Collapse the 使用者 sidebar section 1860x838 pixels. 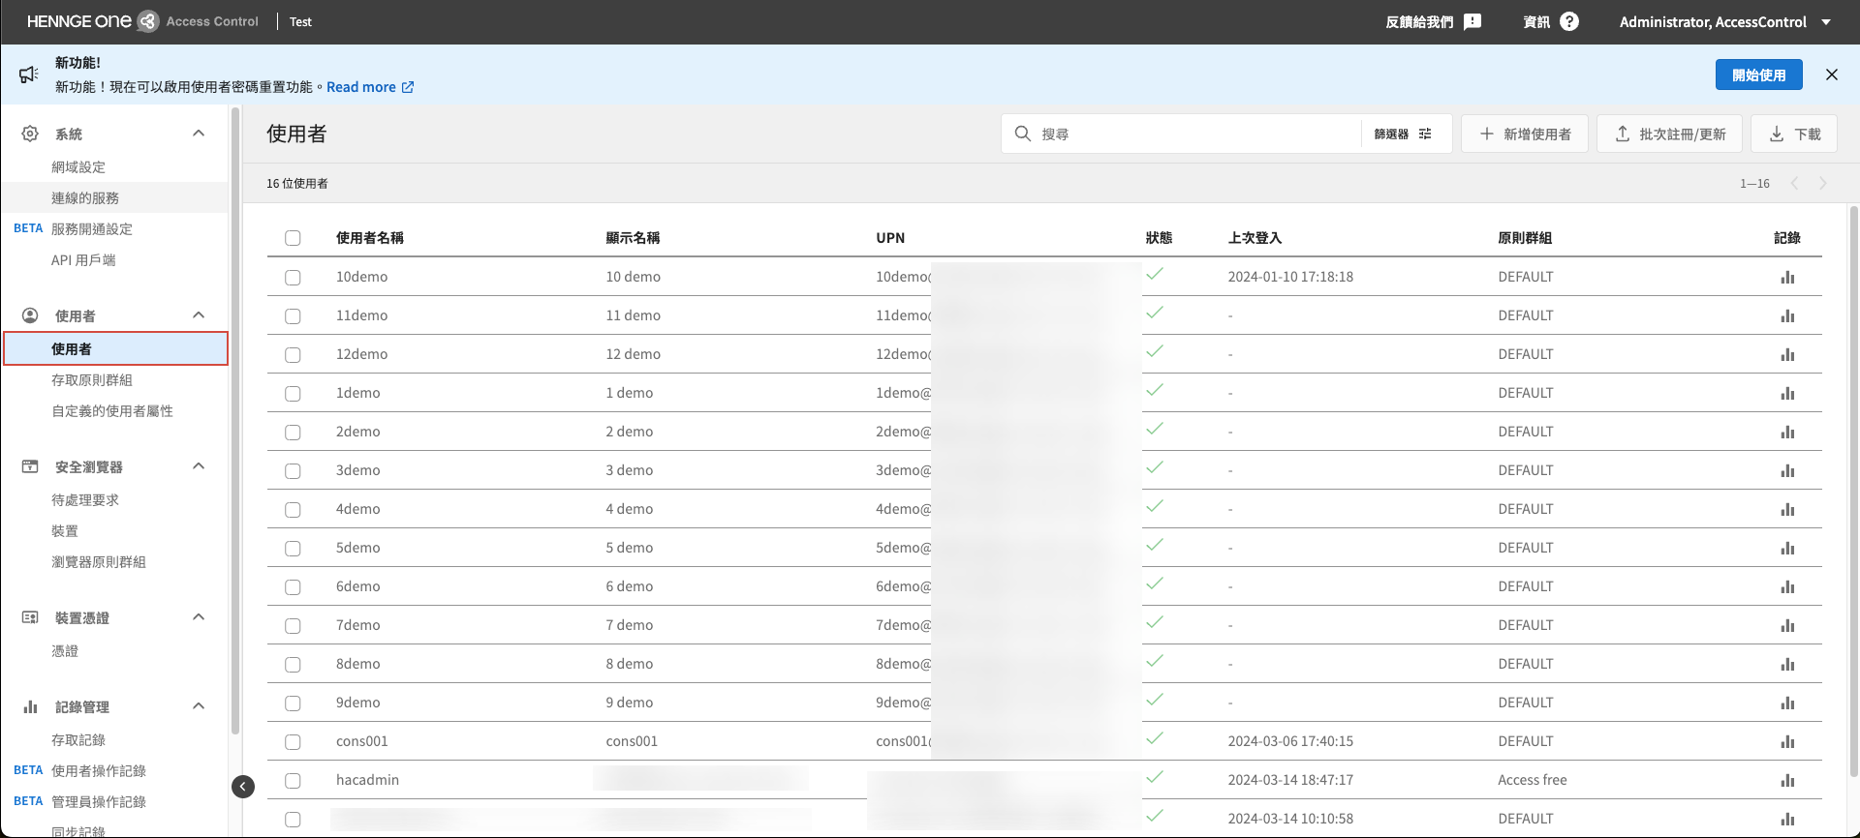199,315
